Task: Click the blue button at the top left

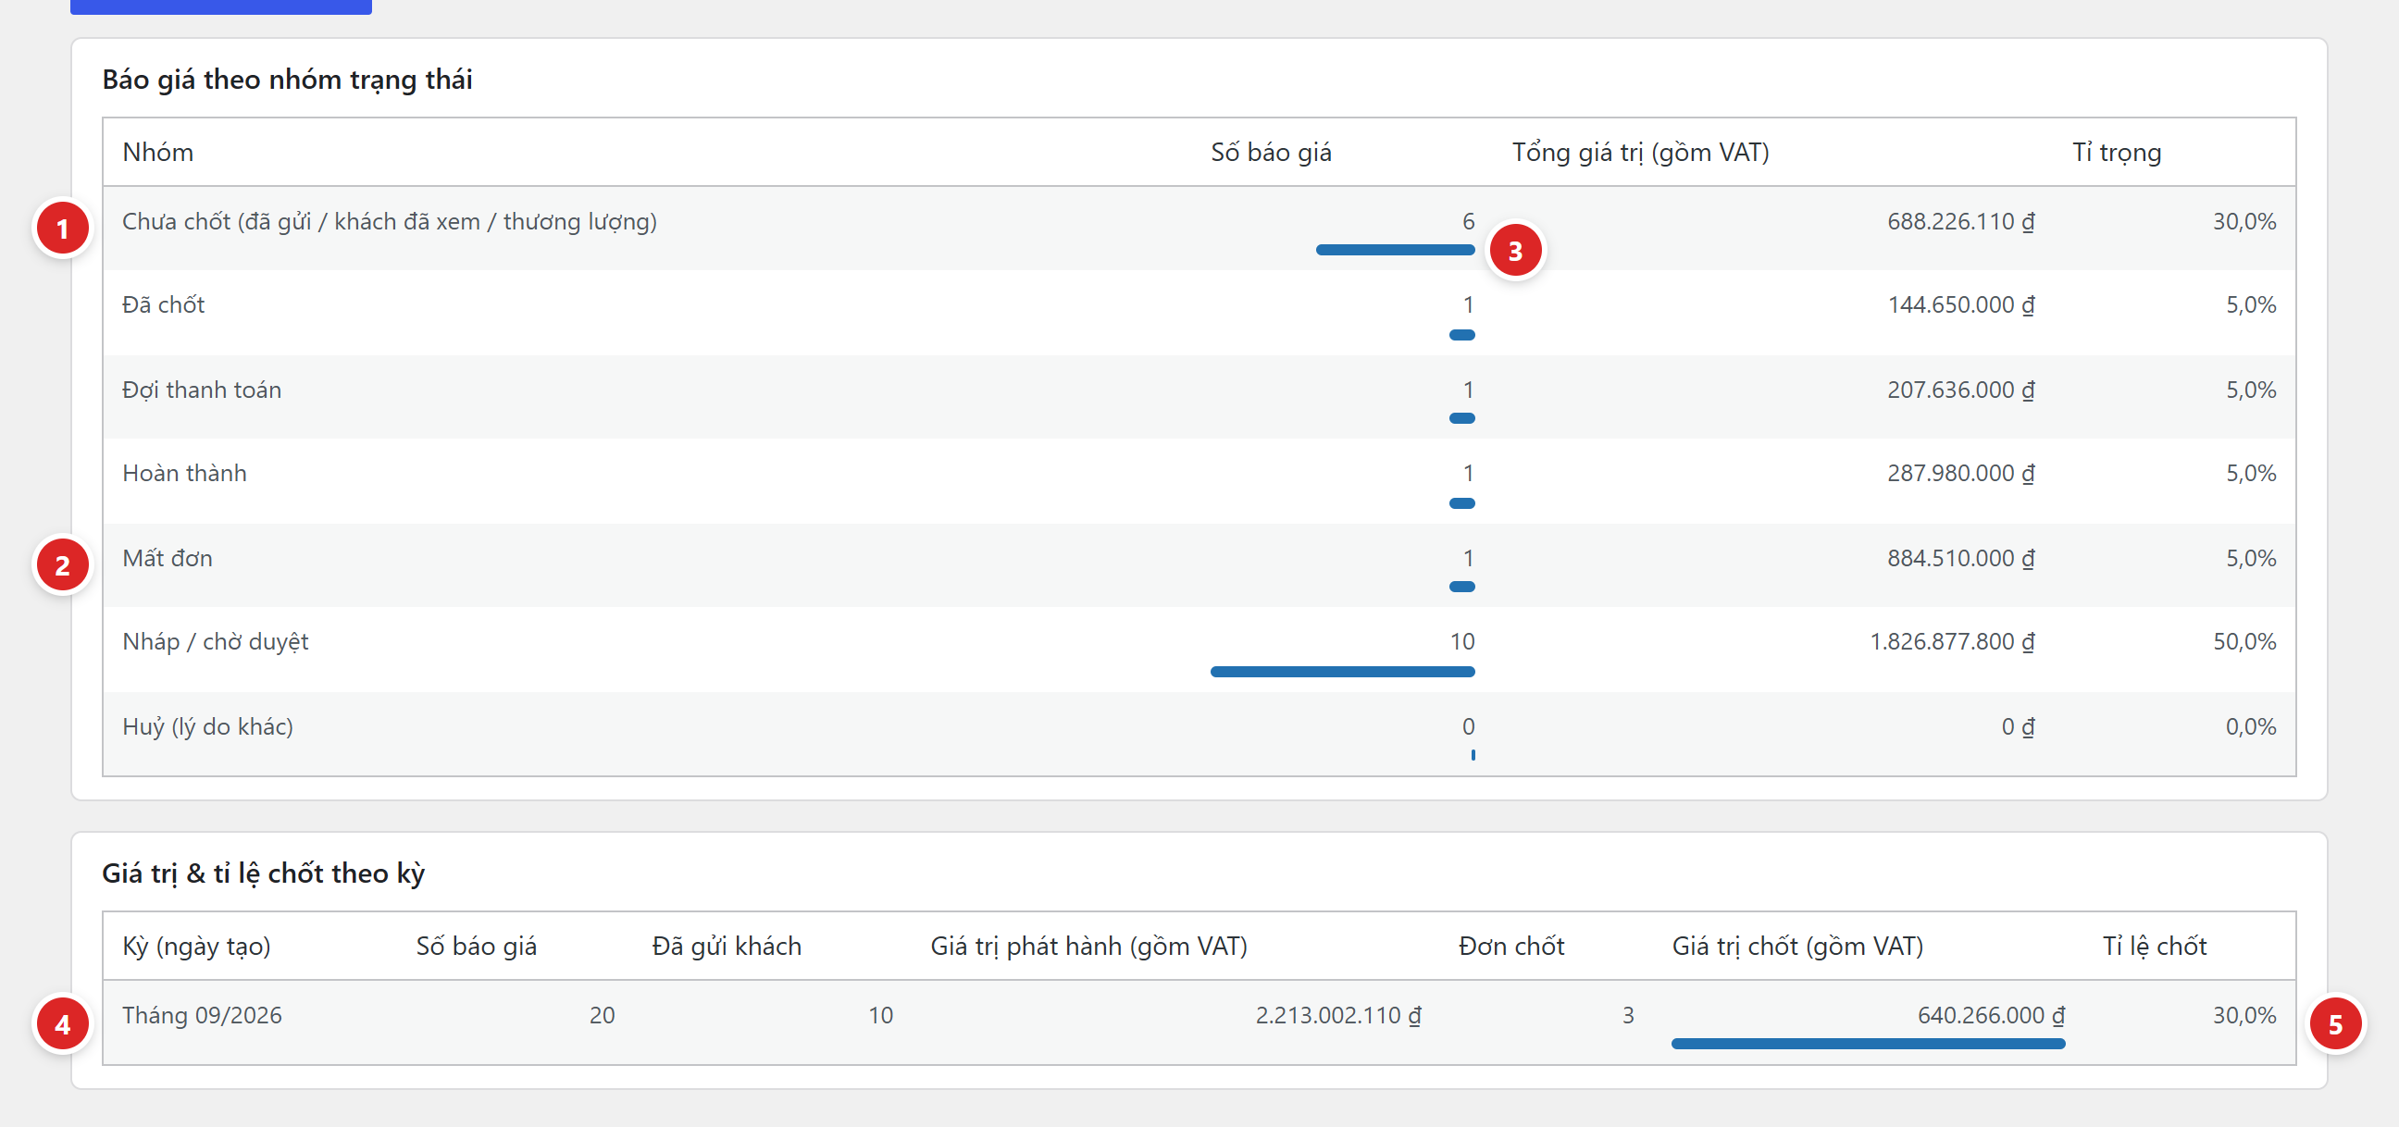Action: (220, 7)
